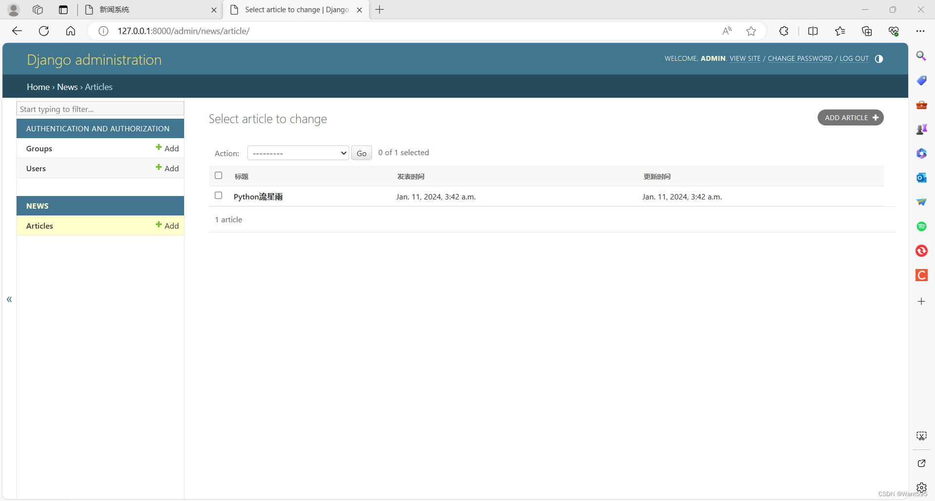This screenshot has width=935, height=501.
Task: View site information icon in address bar
Action: click(103, 31)
